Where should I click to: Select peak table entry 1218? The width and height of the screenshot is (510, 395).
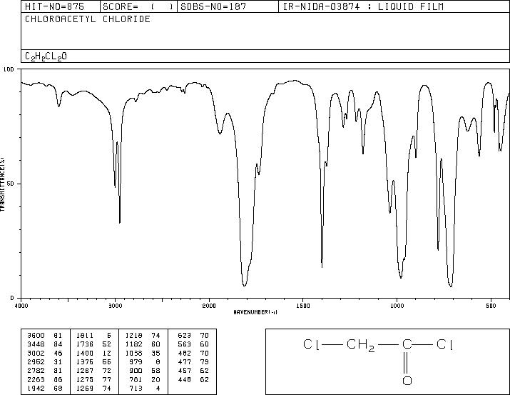pyautogui.click(x=133, y=336)
